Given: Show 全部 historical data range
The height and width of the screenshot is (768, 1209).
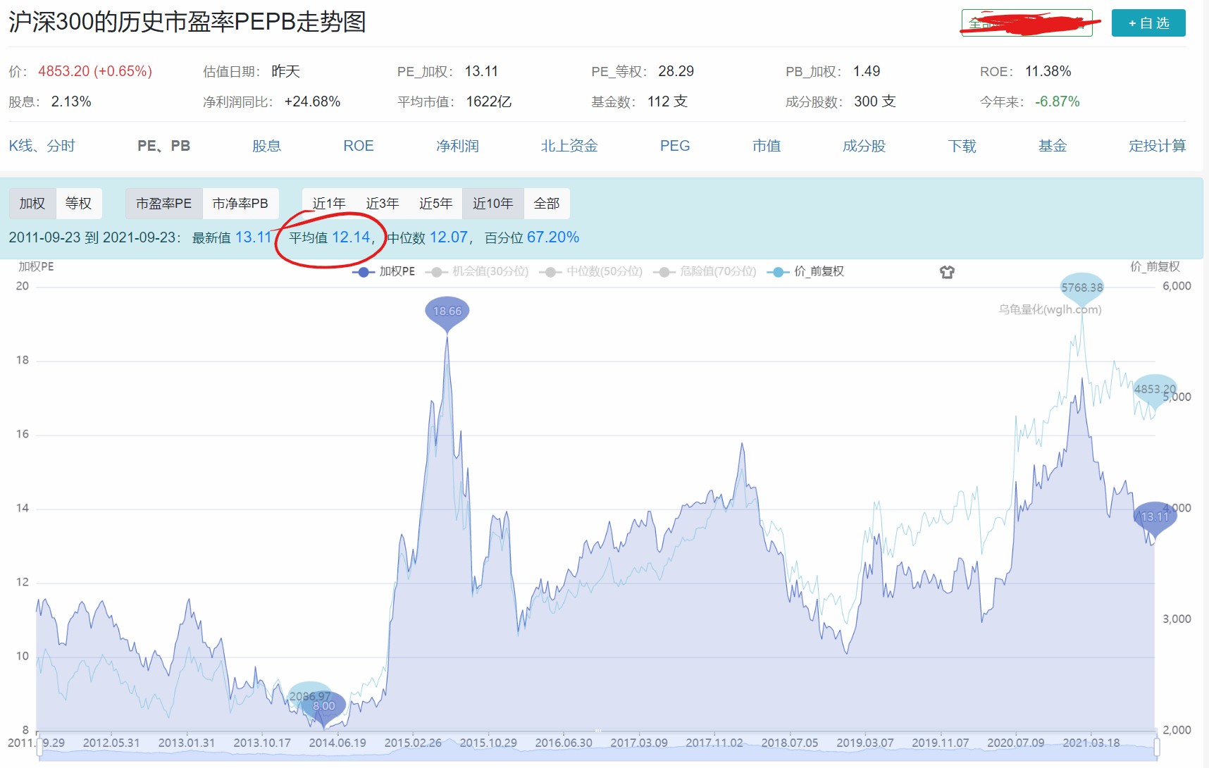Looking at the screenshot, I should tap(546, 204).
